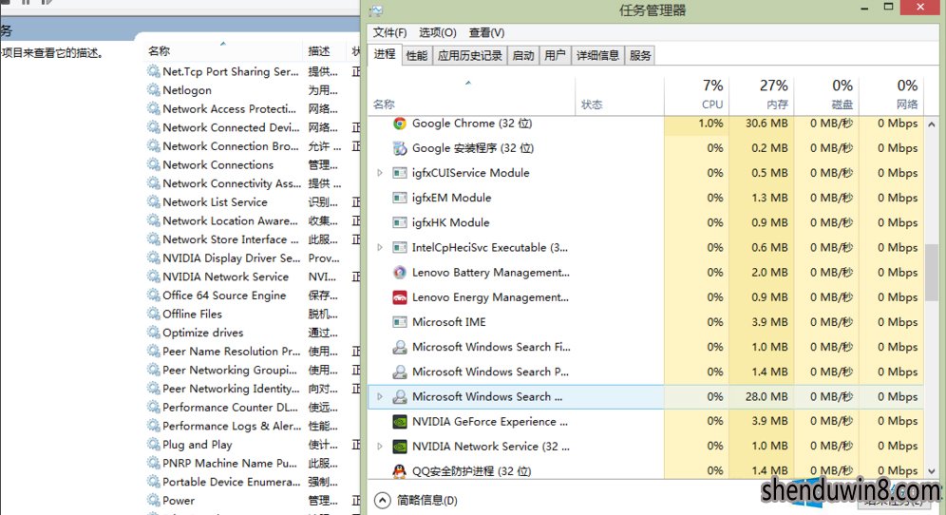Click the Microsoft IME process icon
Image resolution: width=946 pixels, height=515 pixels.
click(x=400, y=322)
